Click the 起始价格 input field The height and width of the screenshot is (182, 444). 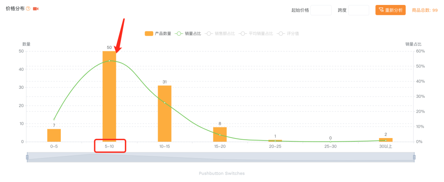point(321,10)
